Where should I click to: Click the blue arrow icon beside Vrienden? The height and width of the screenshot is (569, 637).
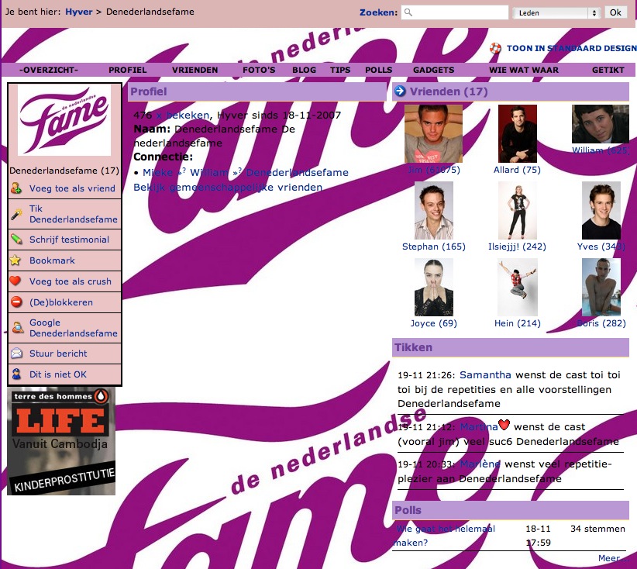(x=400, y=91)
